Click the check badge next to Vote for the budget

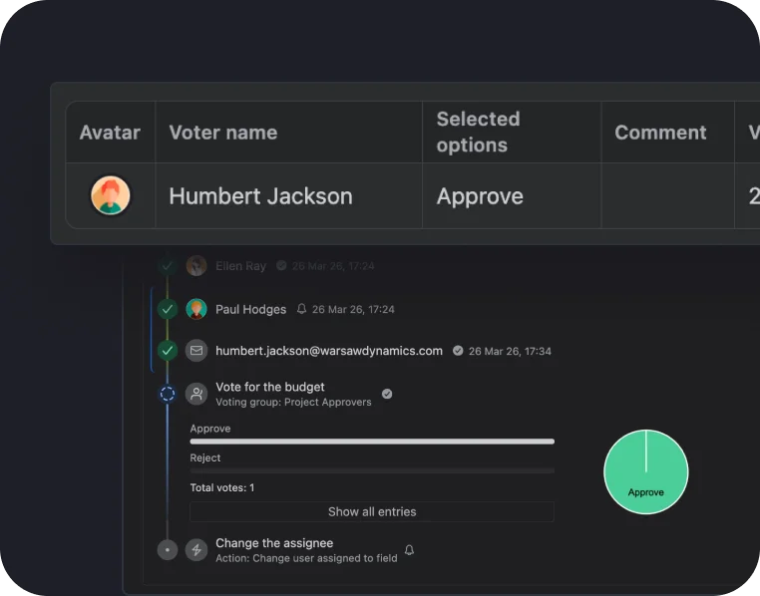tap(387, 394)
